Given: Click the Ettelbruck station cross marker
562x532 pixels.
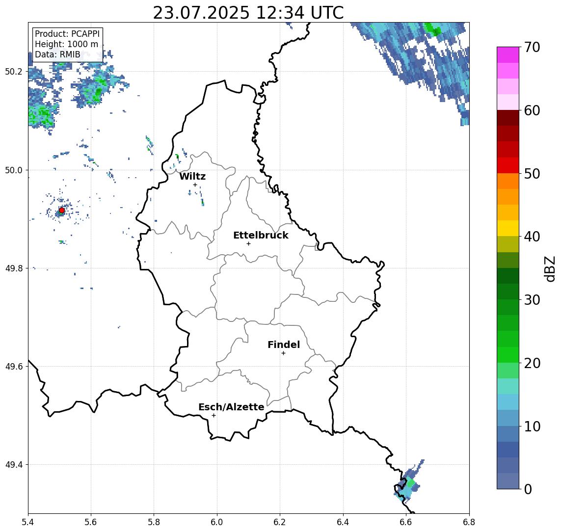Looking at the screenshot, I should tap(248, 244).
